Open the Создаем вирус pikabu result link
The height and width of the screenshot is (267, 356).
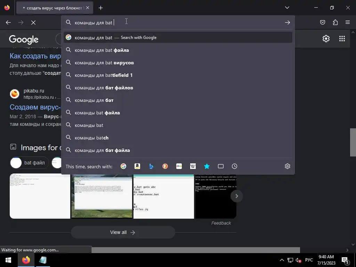(x=35, y=107)
